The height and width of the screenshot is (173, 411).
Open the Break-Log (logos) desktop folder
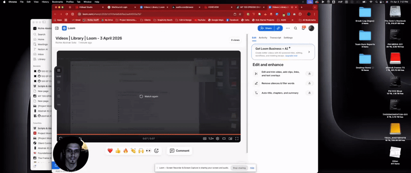pos(364,15)
